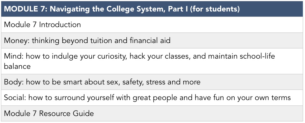This screenshot has height=123, width=305.
Task: Click the word 'Money:' in the second row
Action: click(17, 40)
